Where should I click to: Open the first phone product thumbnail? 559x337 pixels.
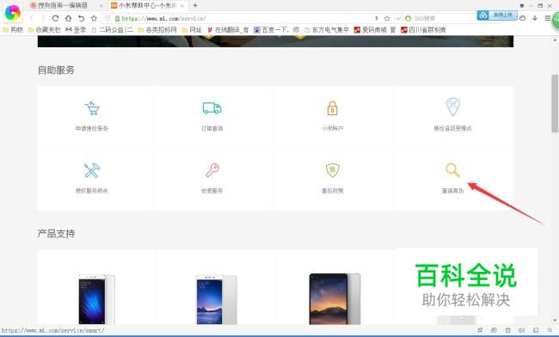[x=96, y=298]
